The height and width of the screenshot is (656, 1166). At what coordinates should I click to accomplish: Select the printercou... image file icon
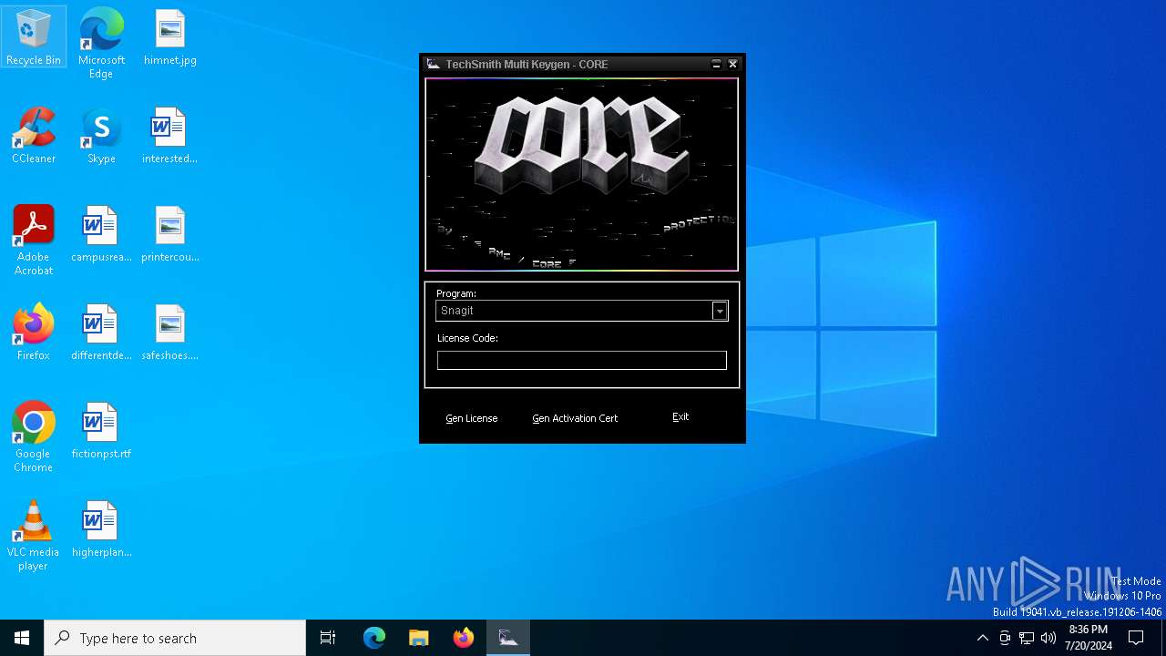[x=170, y=234]
